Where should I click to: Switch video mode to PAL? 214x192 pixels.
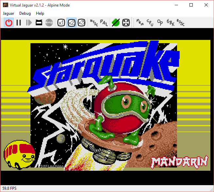pos(103,23)
